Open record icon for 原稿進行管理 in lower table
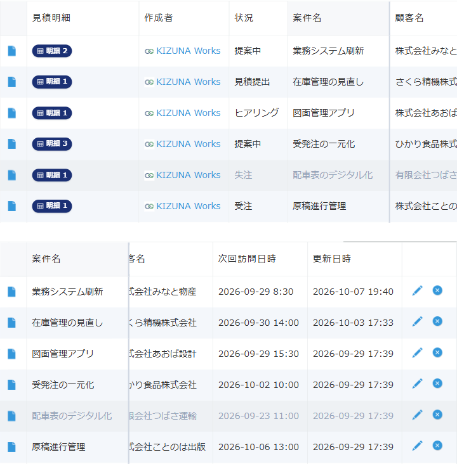This screenshot has width=457, height=464. click(x=11, y=447)
